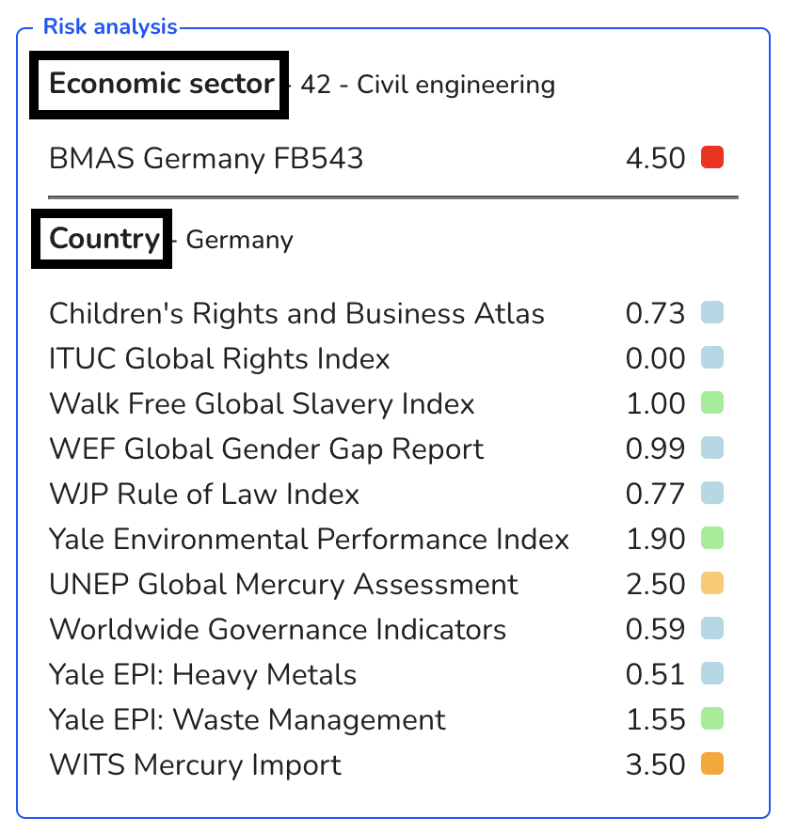Click the ITUC Global Rights Index color indicator
798x833 pixels.
click(711, 357)
